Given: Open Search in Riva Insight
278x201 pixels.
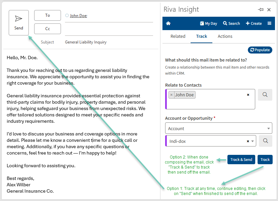Looking at the screenshot, I should click(x=231, y=23).
